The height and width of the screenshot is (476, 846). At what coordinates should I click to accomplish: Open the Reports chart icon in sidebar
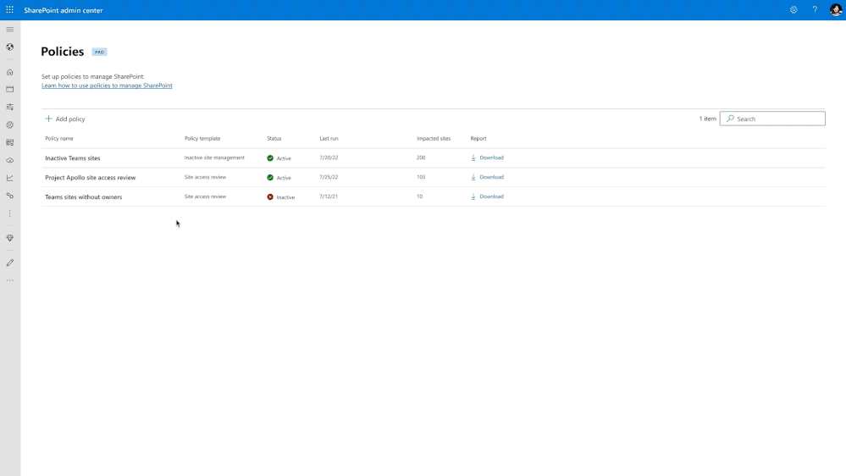[x=9, y=178]
